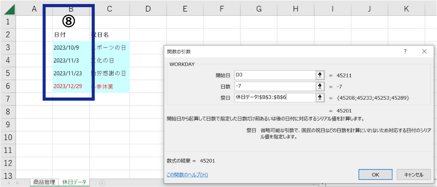Click into the 日数 input box
The height and width of the screenshot is (187, 437).
(x=274, y=86)
